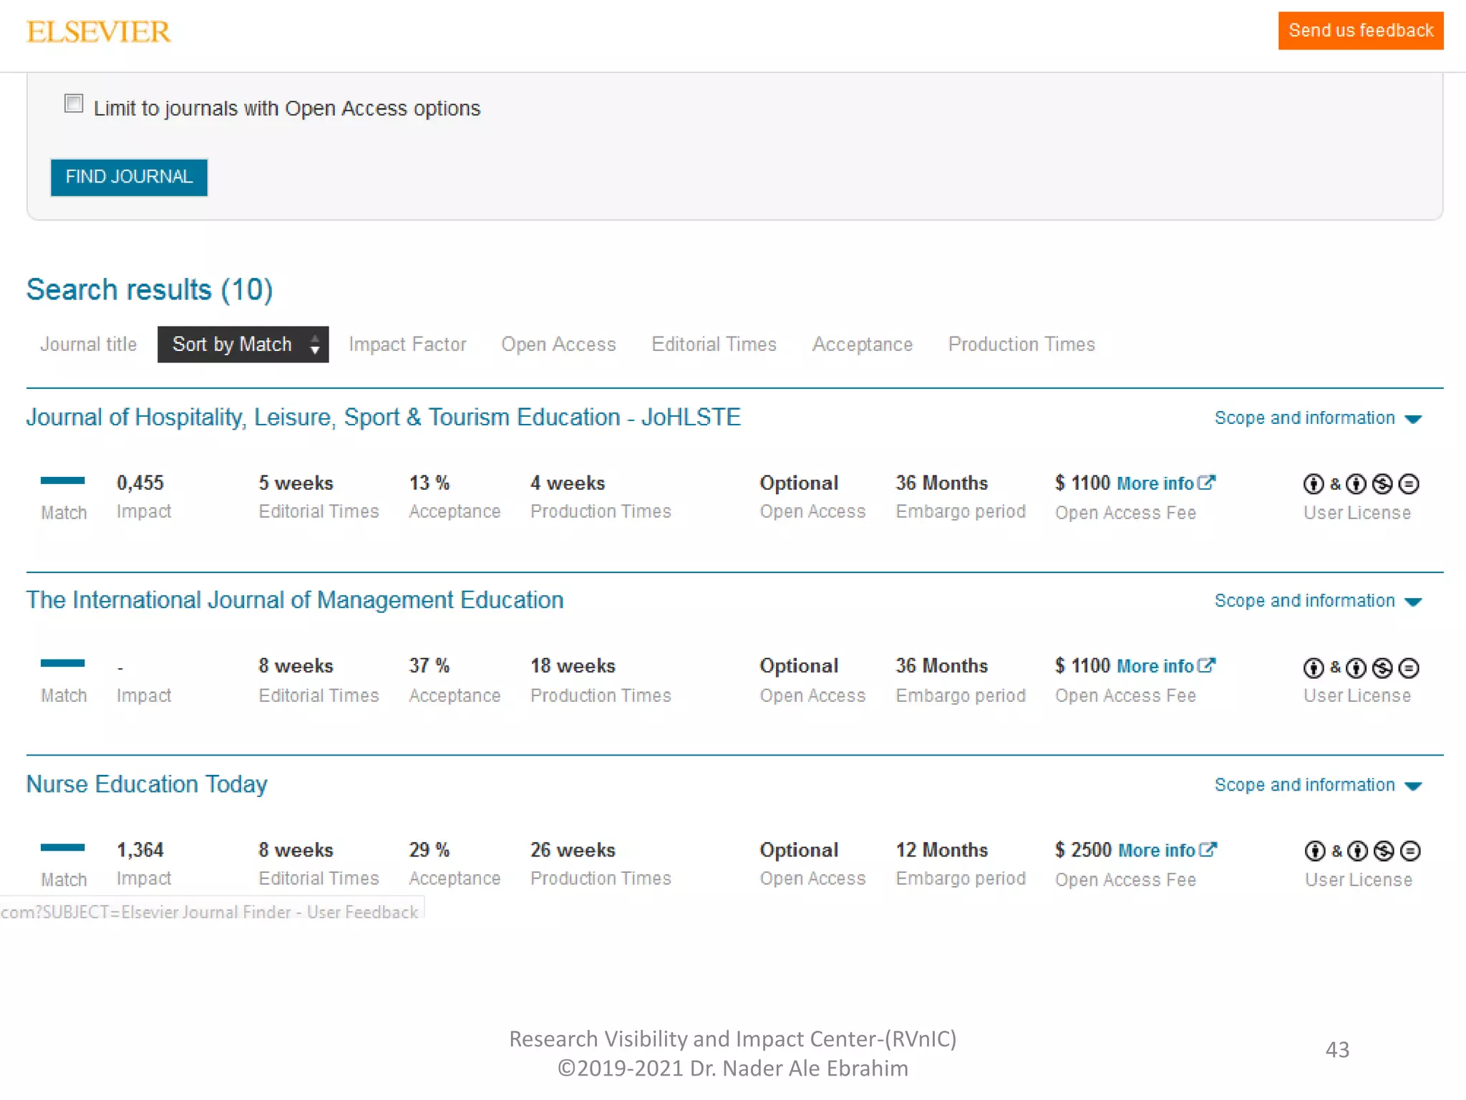Open The International Journal of Management Education
The height and width of the screenshot is (1100, 1466).
click(295, 600)
